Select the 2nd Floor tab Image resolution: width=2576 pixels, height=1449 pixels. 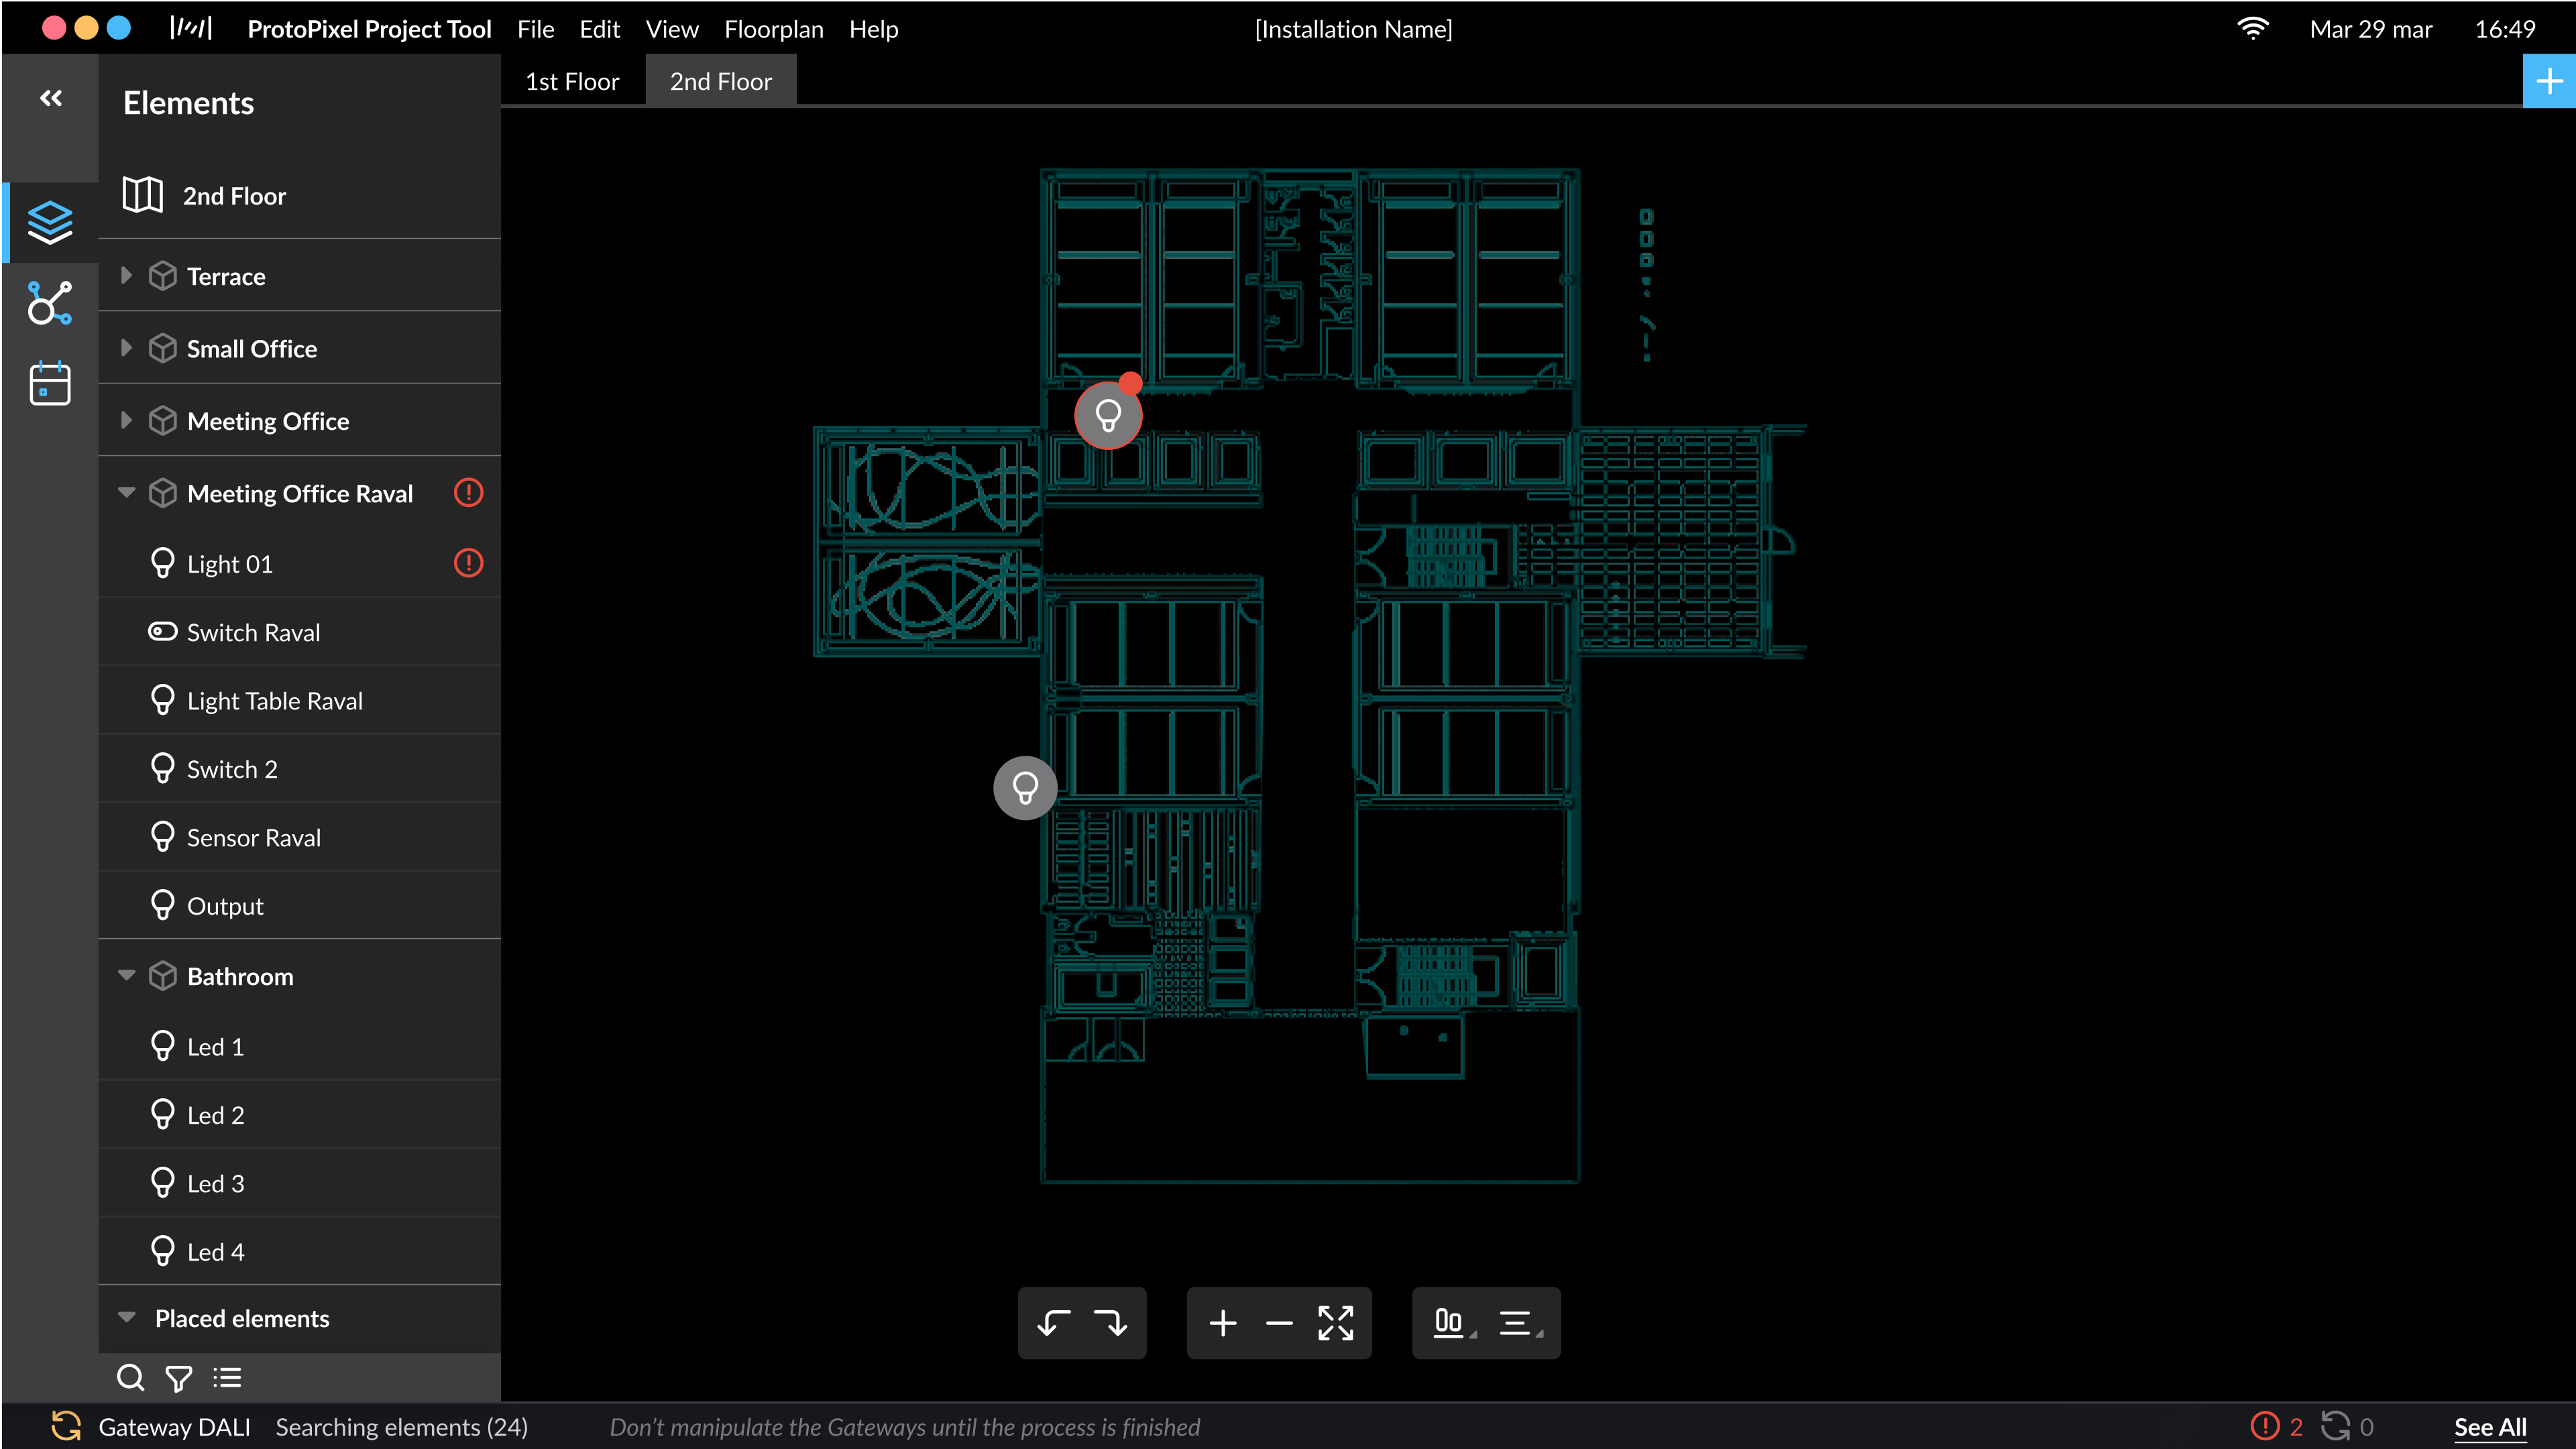click(720, 81)
